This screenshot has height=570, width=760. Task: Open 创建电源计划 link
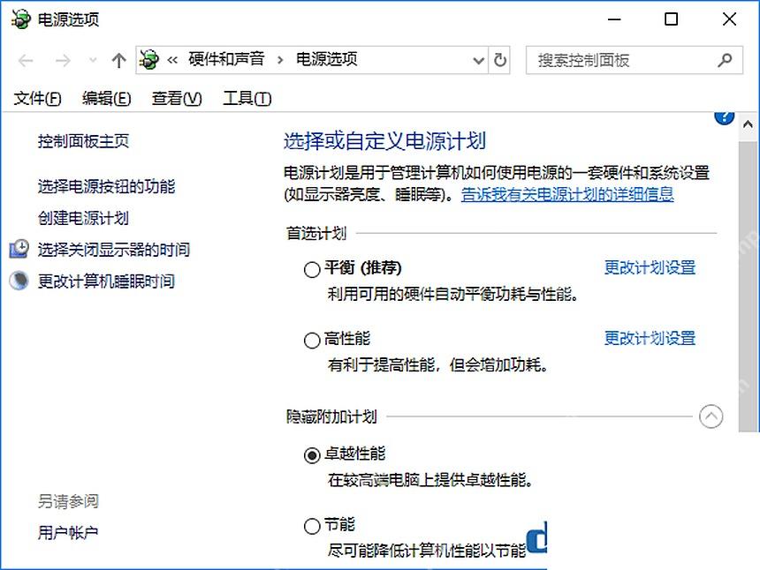pyautogui.click(x=83, y=218)
